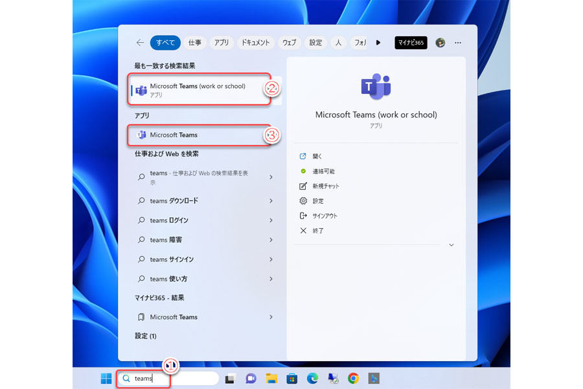The image size is (583, 389).
Task: Click the マイナビ365 badge button
Action: pos(411,43)
